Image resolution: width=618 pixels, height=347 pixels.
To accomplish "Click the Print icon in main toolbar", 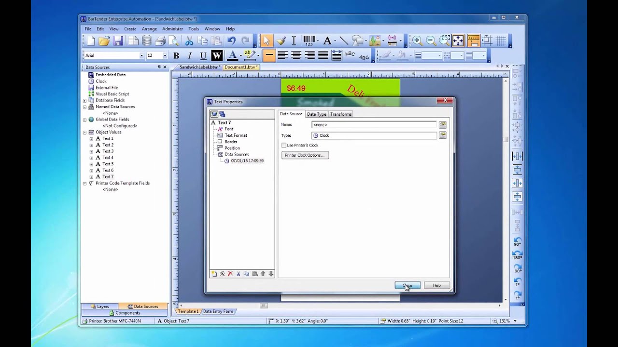I will pyautogui.click(x=160, y=41).
